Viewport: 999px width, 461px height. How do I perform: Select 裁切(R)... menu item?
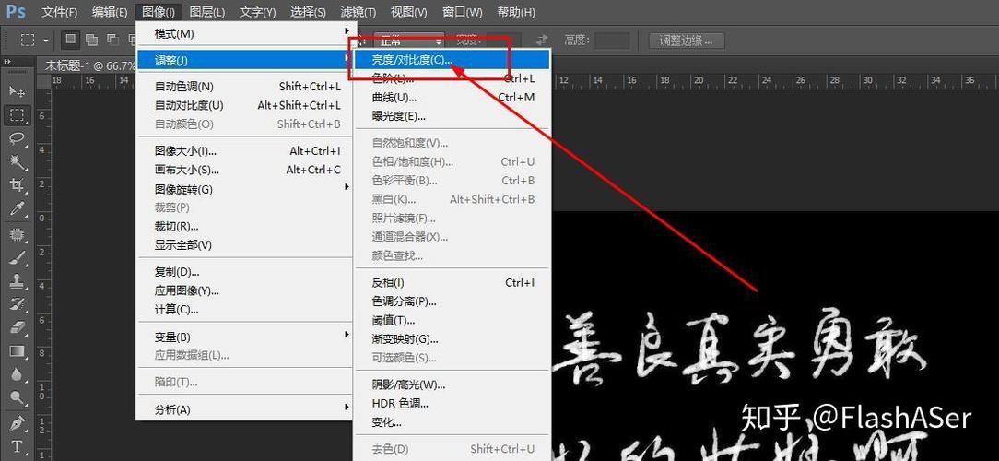click(x=244, y=227)
